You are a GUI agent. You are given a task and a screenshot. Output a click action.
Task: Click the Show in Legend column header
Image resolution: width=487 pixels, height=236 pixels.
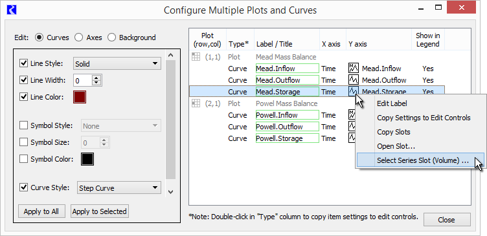point(428,39)
